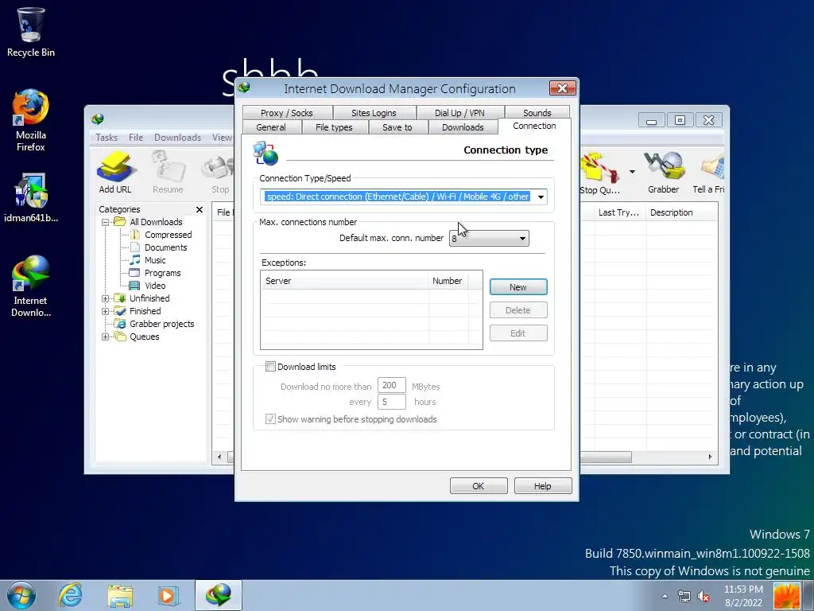
Task: Switch to the File types tab
Action: tap(335, 127)
